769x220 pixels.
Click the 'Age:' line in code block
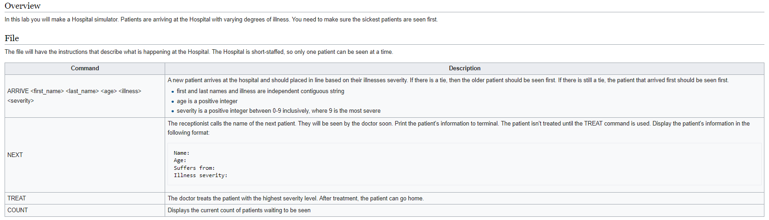tap(180, 161)
